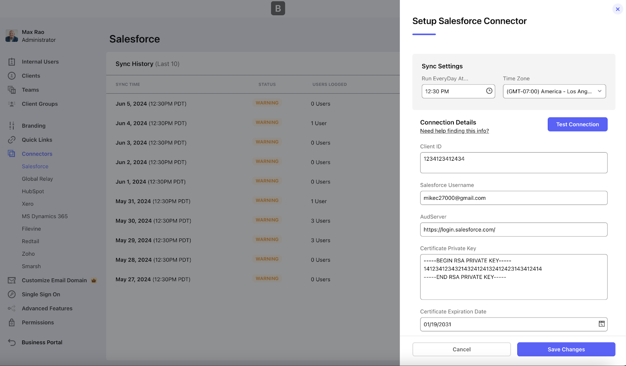Screen dimensions: 626x366
Task: Click the Customize Email Domain envelope icon
Action: pos(12,280)
